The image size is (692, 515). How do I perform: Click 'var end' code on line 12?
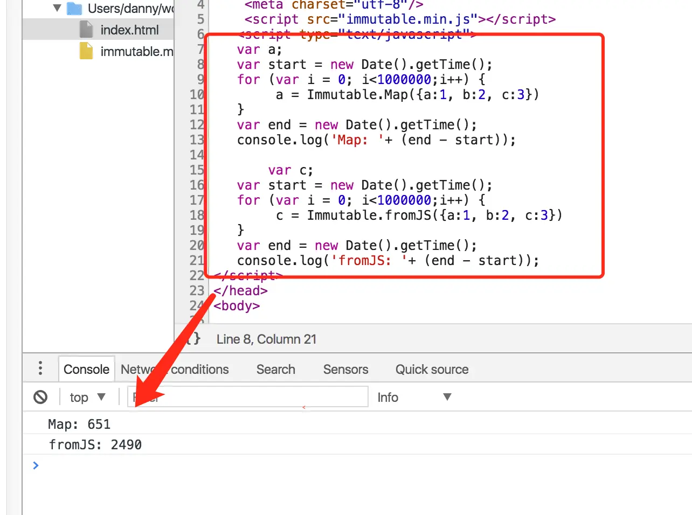pos(357,125)
